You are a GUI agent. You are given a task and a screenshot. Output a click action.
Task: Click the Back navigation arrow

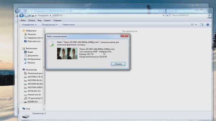coord(22,15)
